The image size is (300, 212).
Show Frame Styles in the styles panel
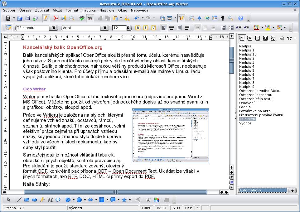(x=257, y=38)
